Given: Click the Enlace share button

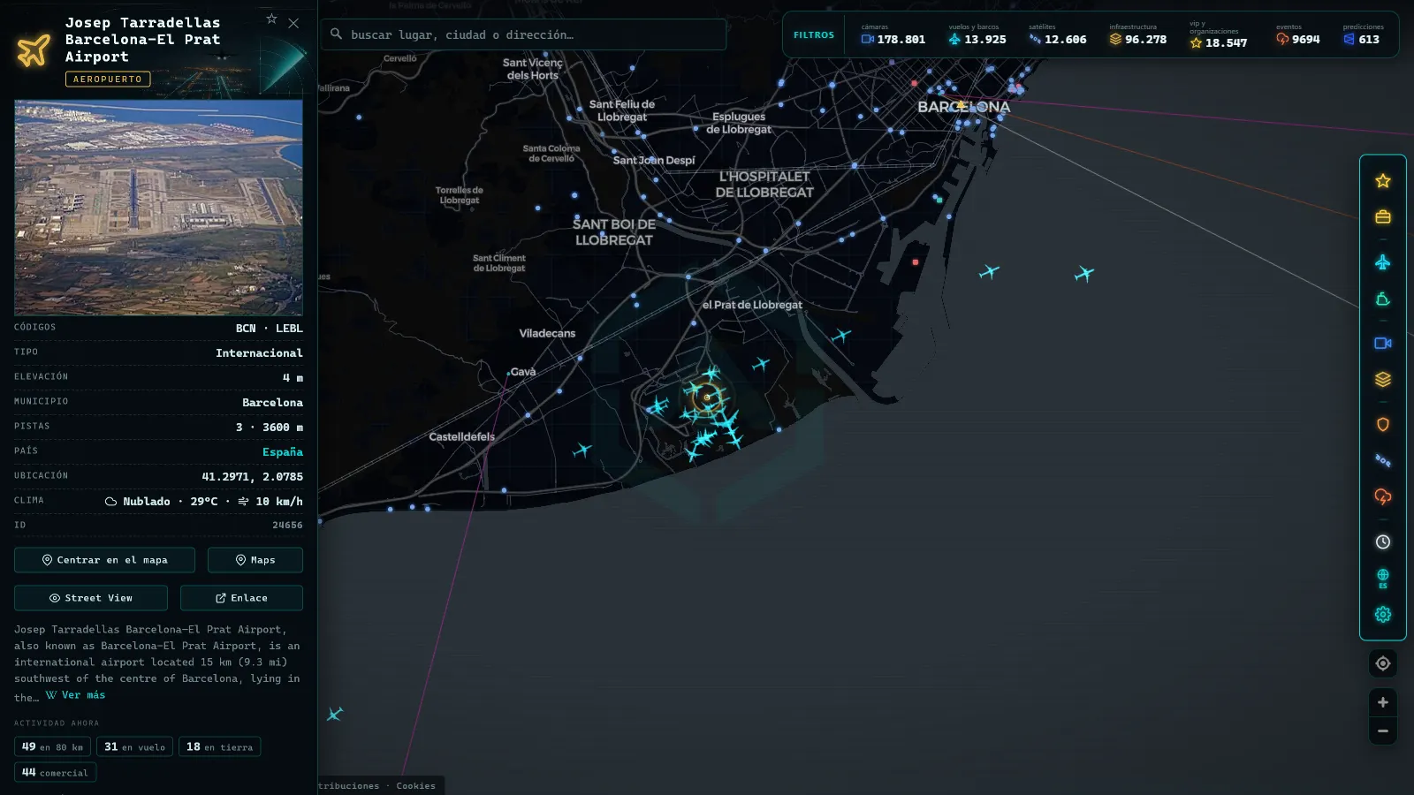Looking at the screenshot, I should [241, 598].
